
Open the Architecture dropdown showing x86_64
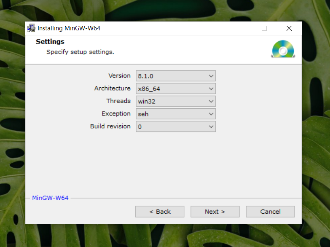click(x=176, y=89)
